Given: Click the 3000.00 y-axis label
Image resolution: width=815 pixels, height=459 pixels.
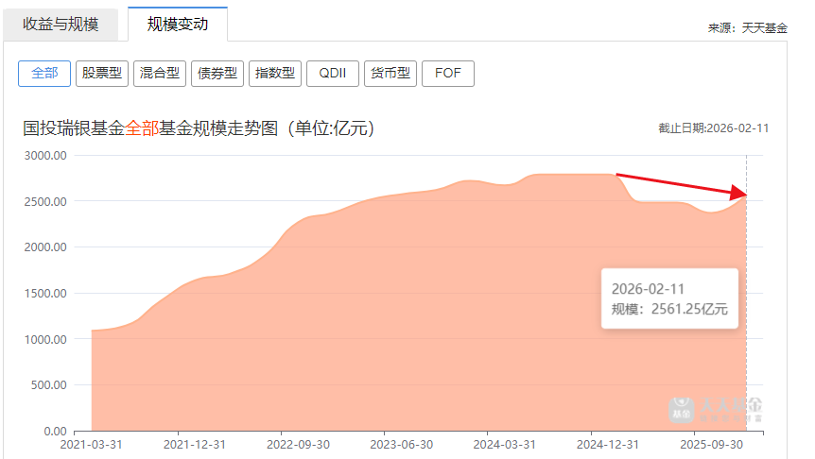Looking at the screenshot, I should [x=43, y=155].
